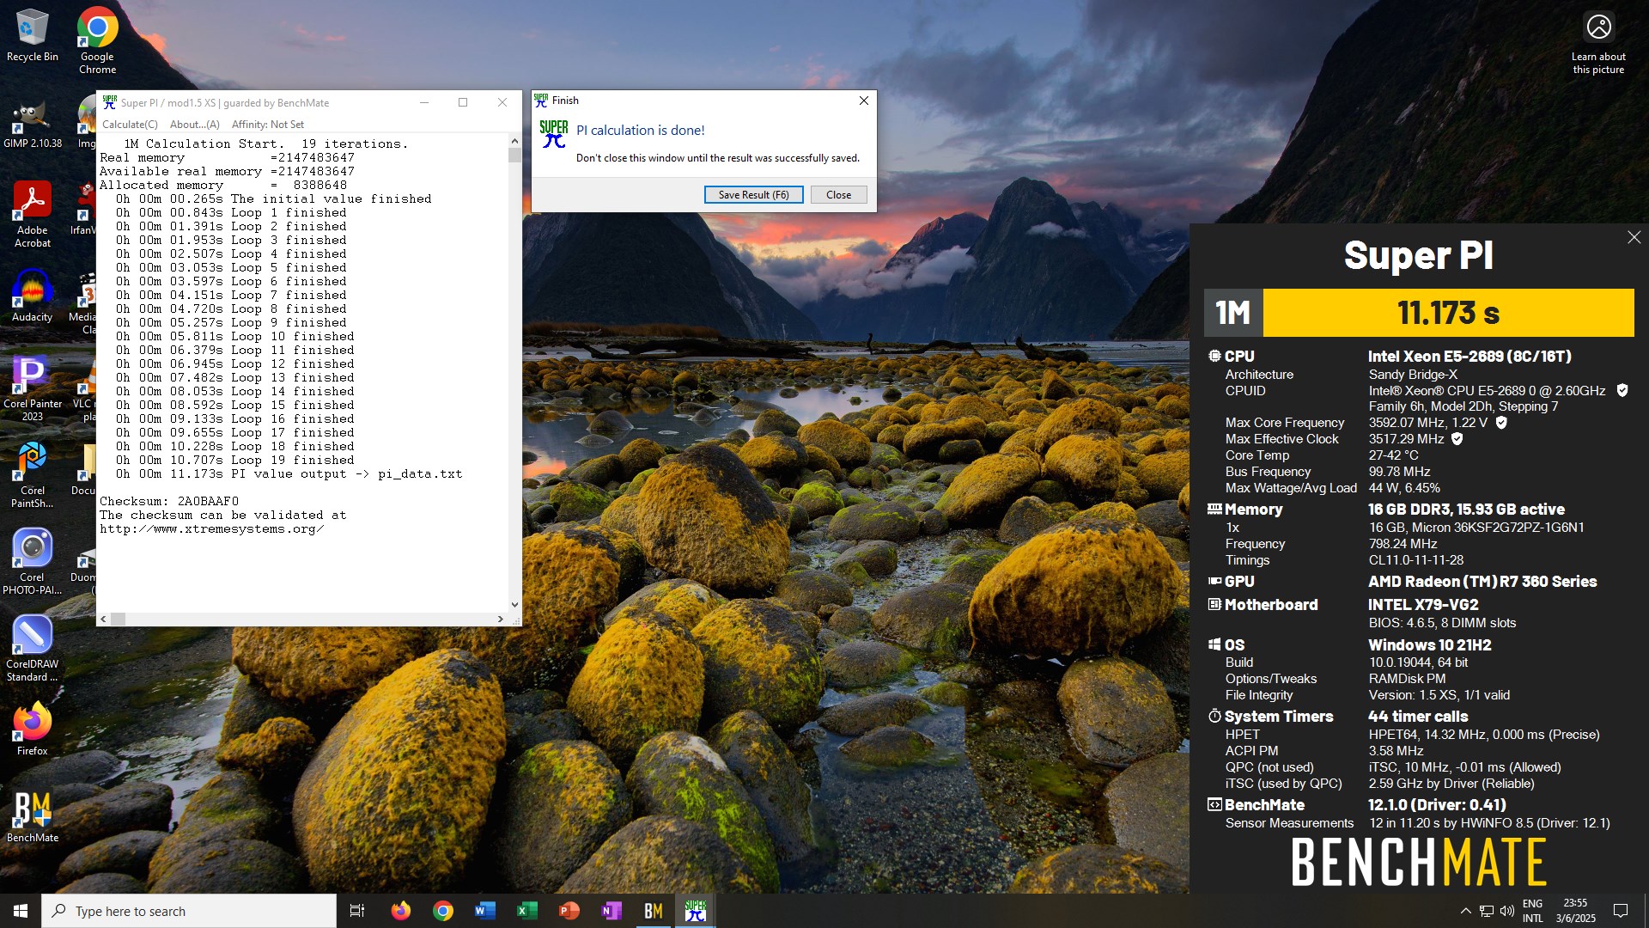
Task: Open Excel from the taskbar
Action: (x=526, y=911)
